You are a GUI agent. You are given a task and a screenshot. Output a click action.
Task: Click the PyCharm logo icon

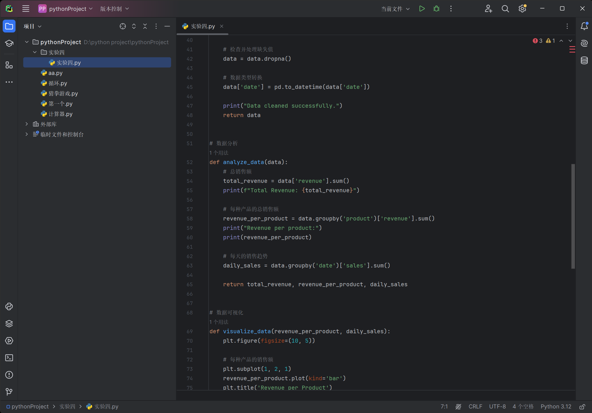[x=9, y=9]
